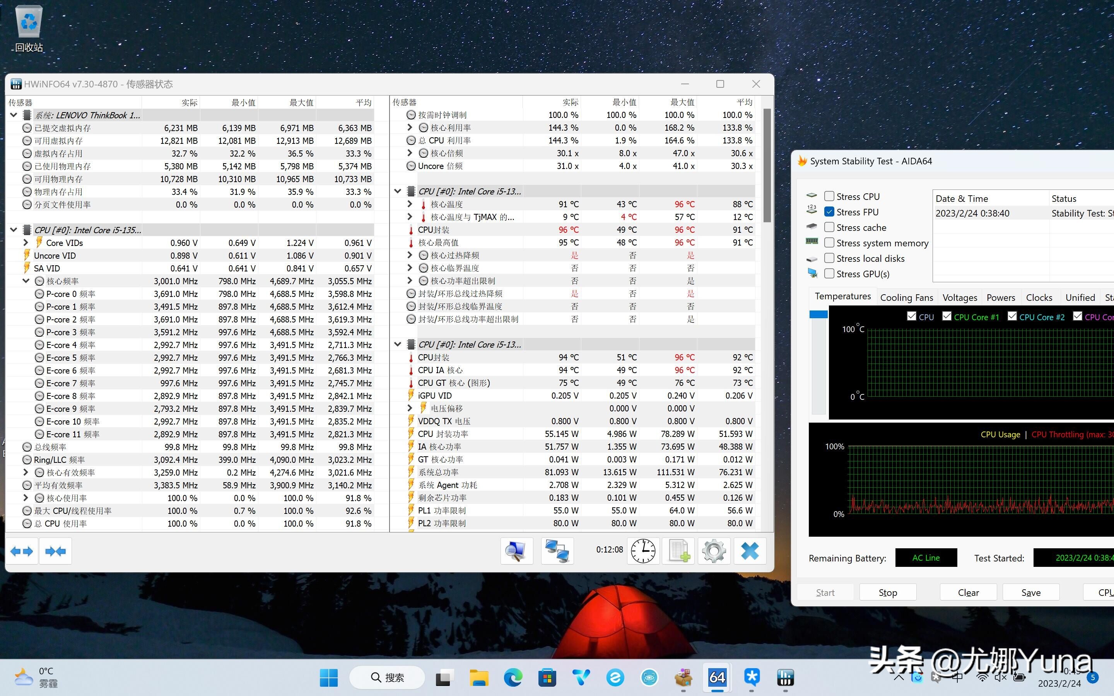Click the magnifier monitor icon in HWiNFO

(x=516, y=551)
